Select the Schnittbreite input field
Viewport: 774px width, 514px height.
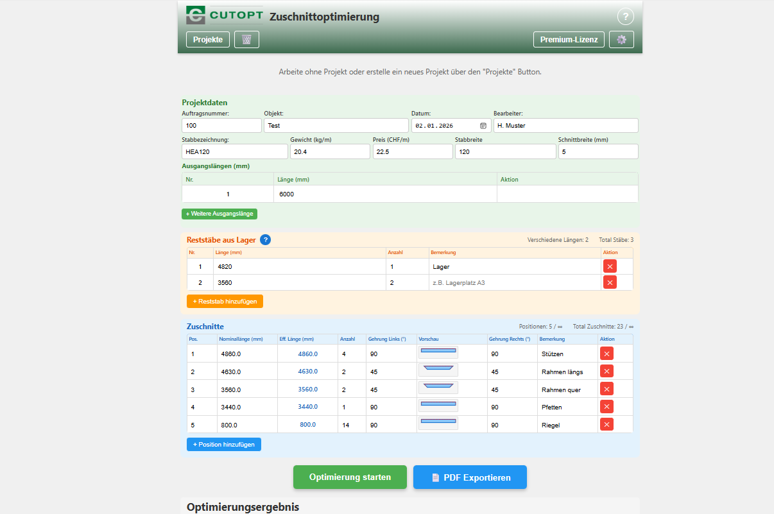[x=598, y=151]
